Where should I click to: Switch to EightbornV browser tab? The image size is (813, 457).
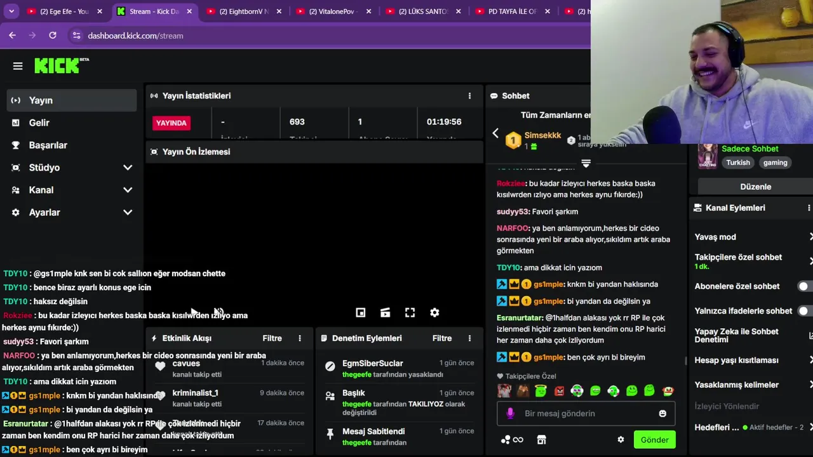[x=243, y=11]
